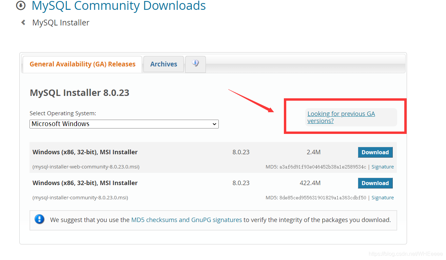Click the download circle icon beside the page title
This screenshot has width=446, height=260.
[21, 5]
